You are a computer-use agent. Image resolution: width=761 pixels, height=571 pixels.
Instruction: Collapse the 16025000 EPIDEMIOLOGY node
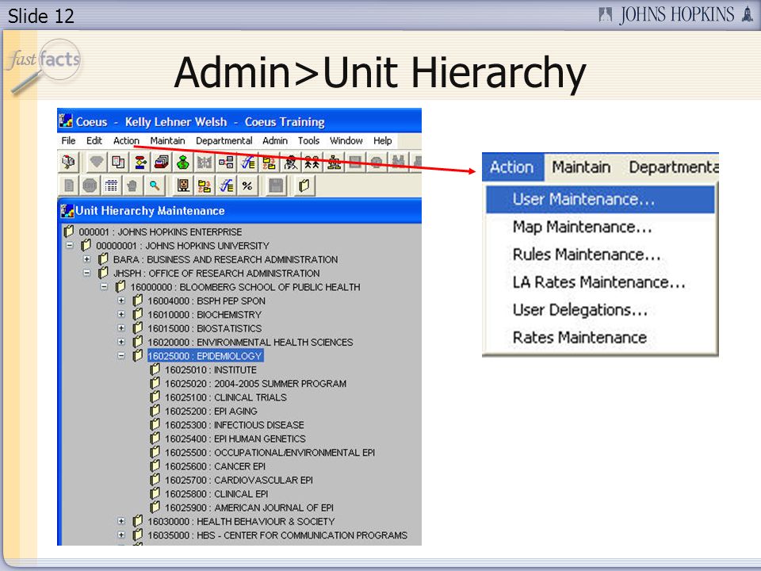[121, 356]
